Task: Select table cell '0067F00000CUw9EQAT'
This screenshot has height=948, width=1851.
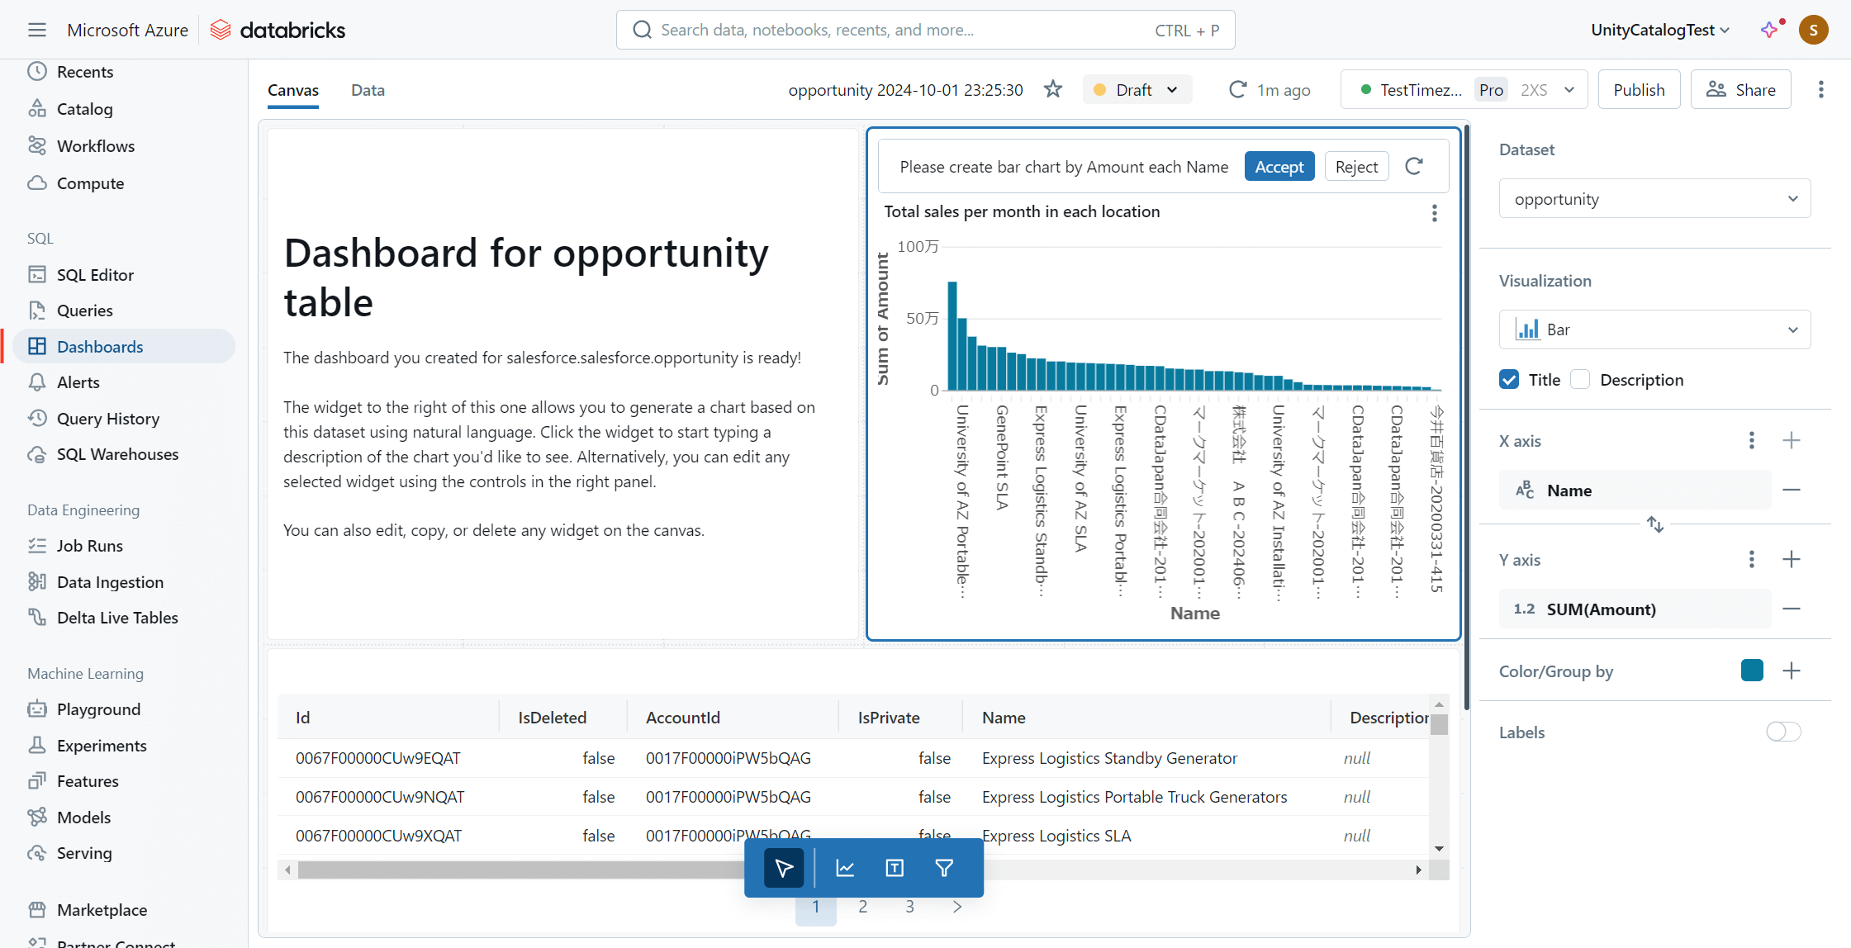Action: pyautogui.click(x=377, y=758)
